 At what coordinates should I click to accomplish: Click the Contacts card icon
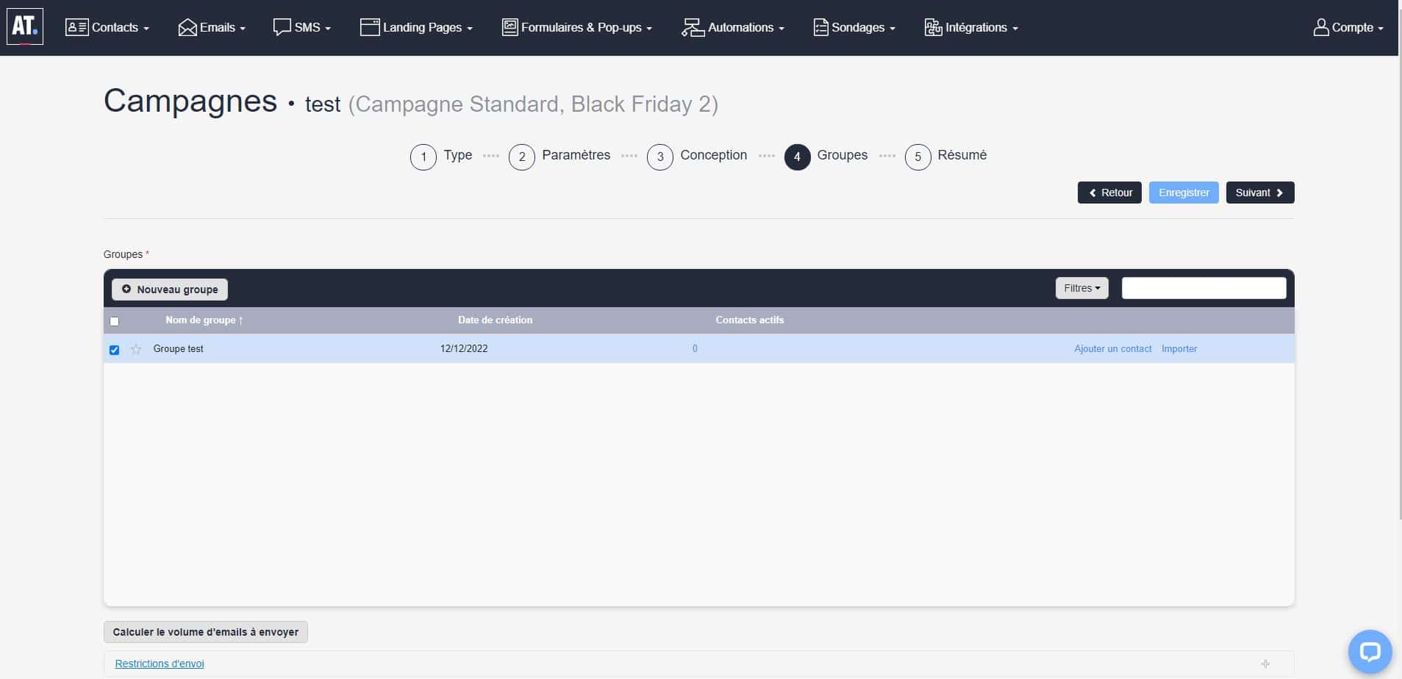76,28
